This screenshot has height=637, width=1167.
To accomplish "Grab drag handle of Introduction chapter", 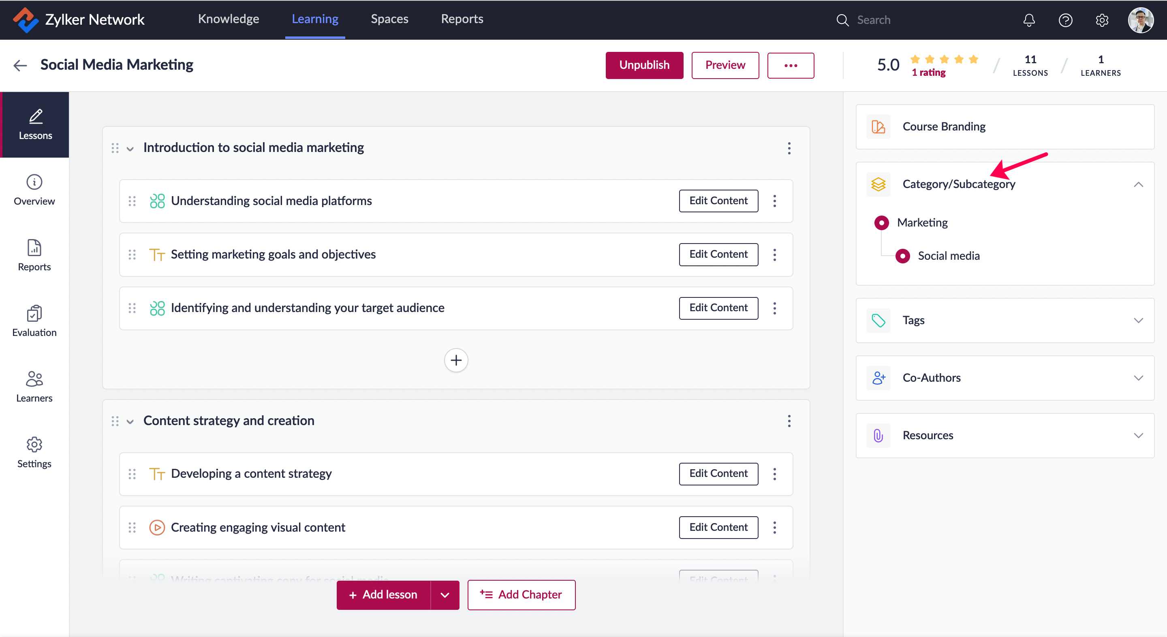I will [115, 148].
